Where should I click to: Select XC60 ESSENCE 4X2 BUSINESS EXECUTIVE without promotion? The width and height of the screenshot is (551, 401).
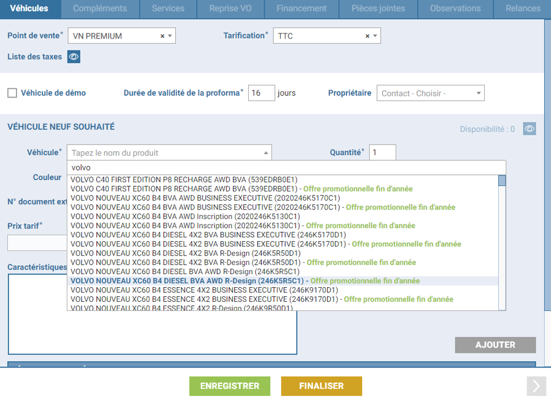click(283, 291)
